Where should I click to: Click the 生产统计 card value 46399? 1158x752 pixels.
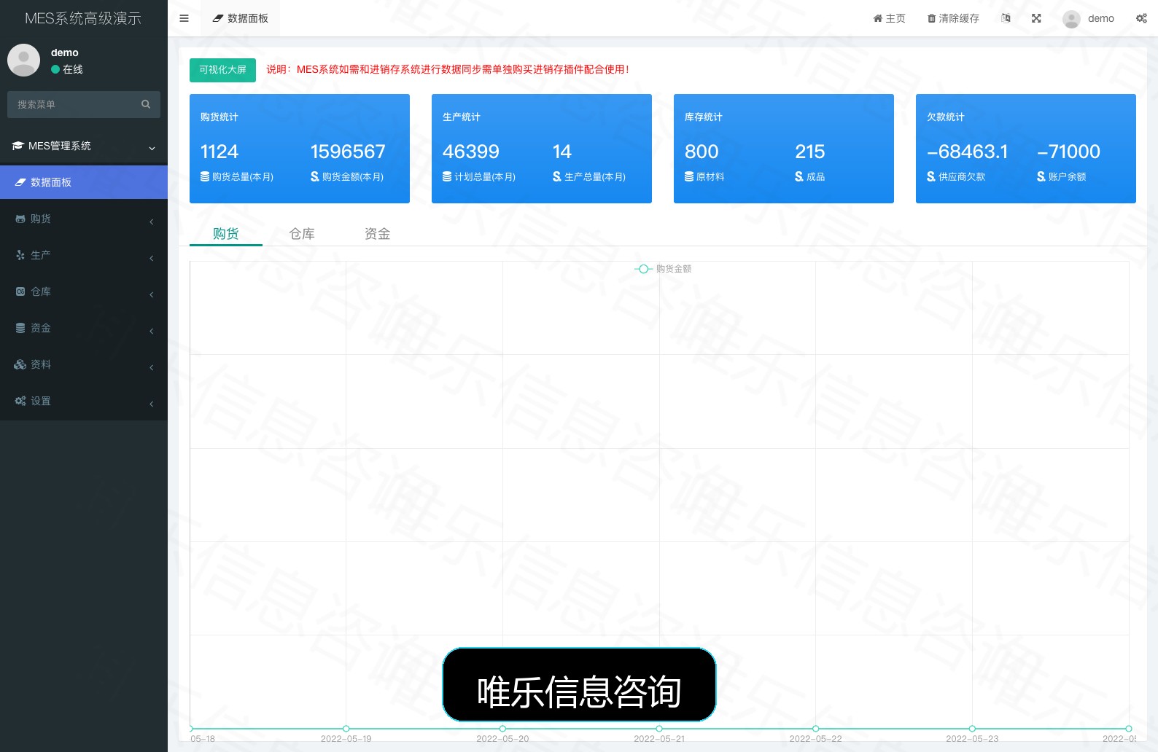pyautogui.click(x=471, y=152)
